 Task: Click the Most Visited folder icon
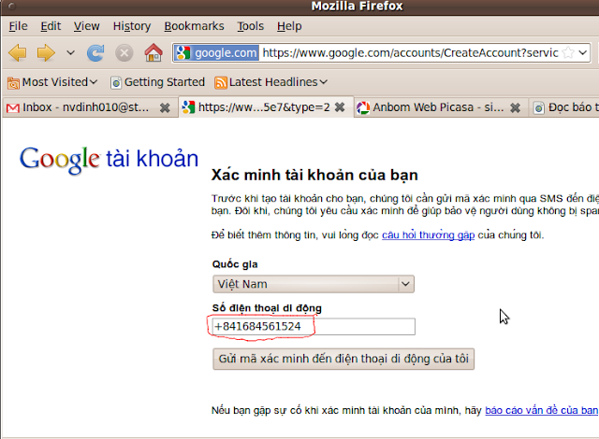point(13,82)
